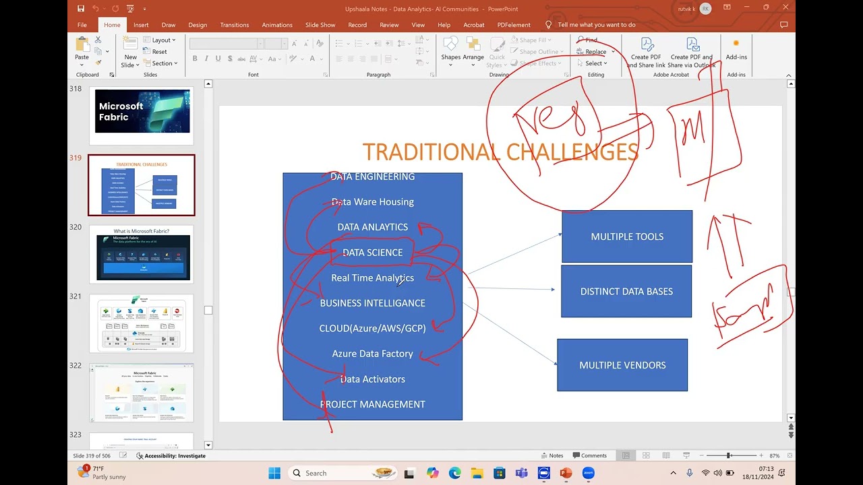Screen dimensions: 863x485
Task: Toggle text Shadow
Action: (x=229, y=59)
